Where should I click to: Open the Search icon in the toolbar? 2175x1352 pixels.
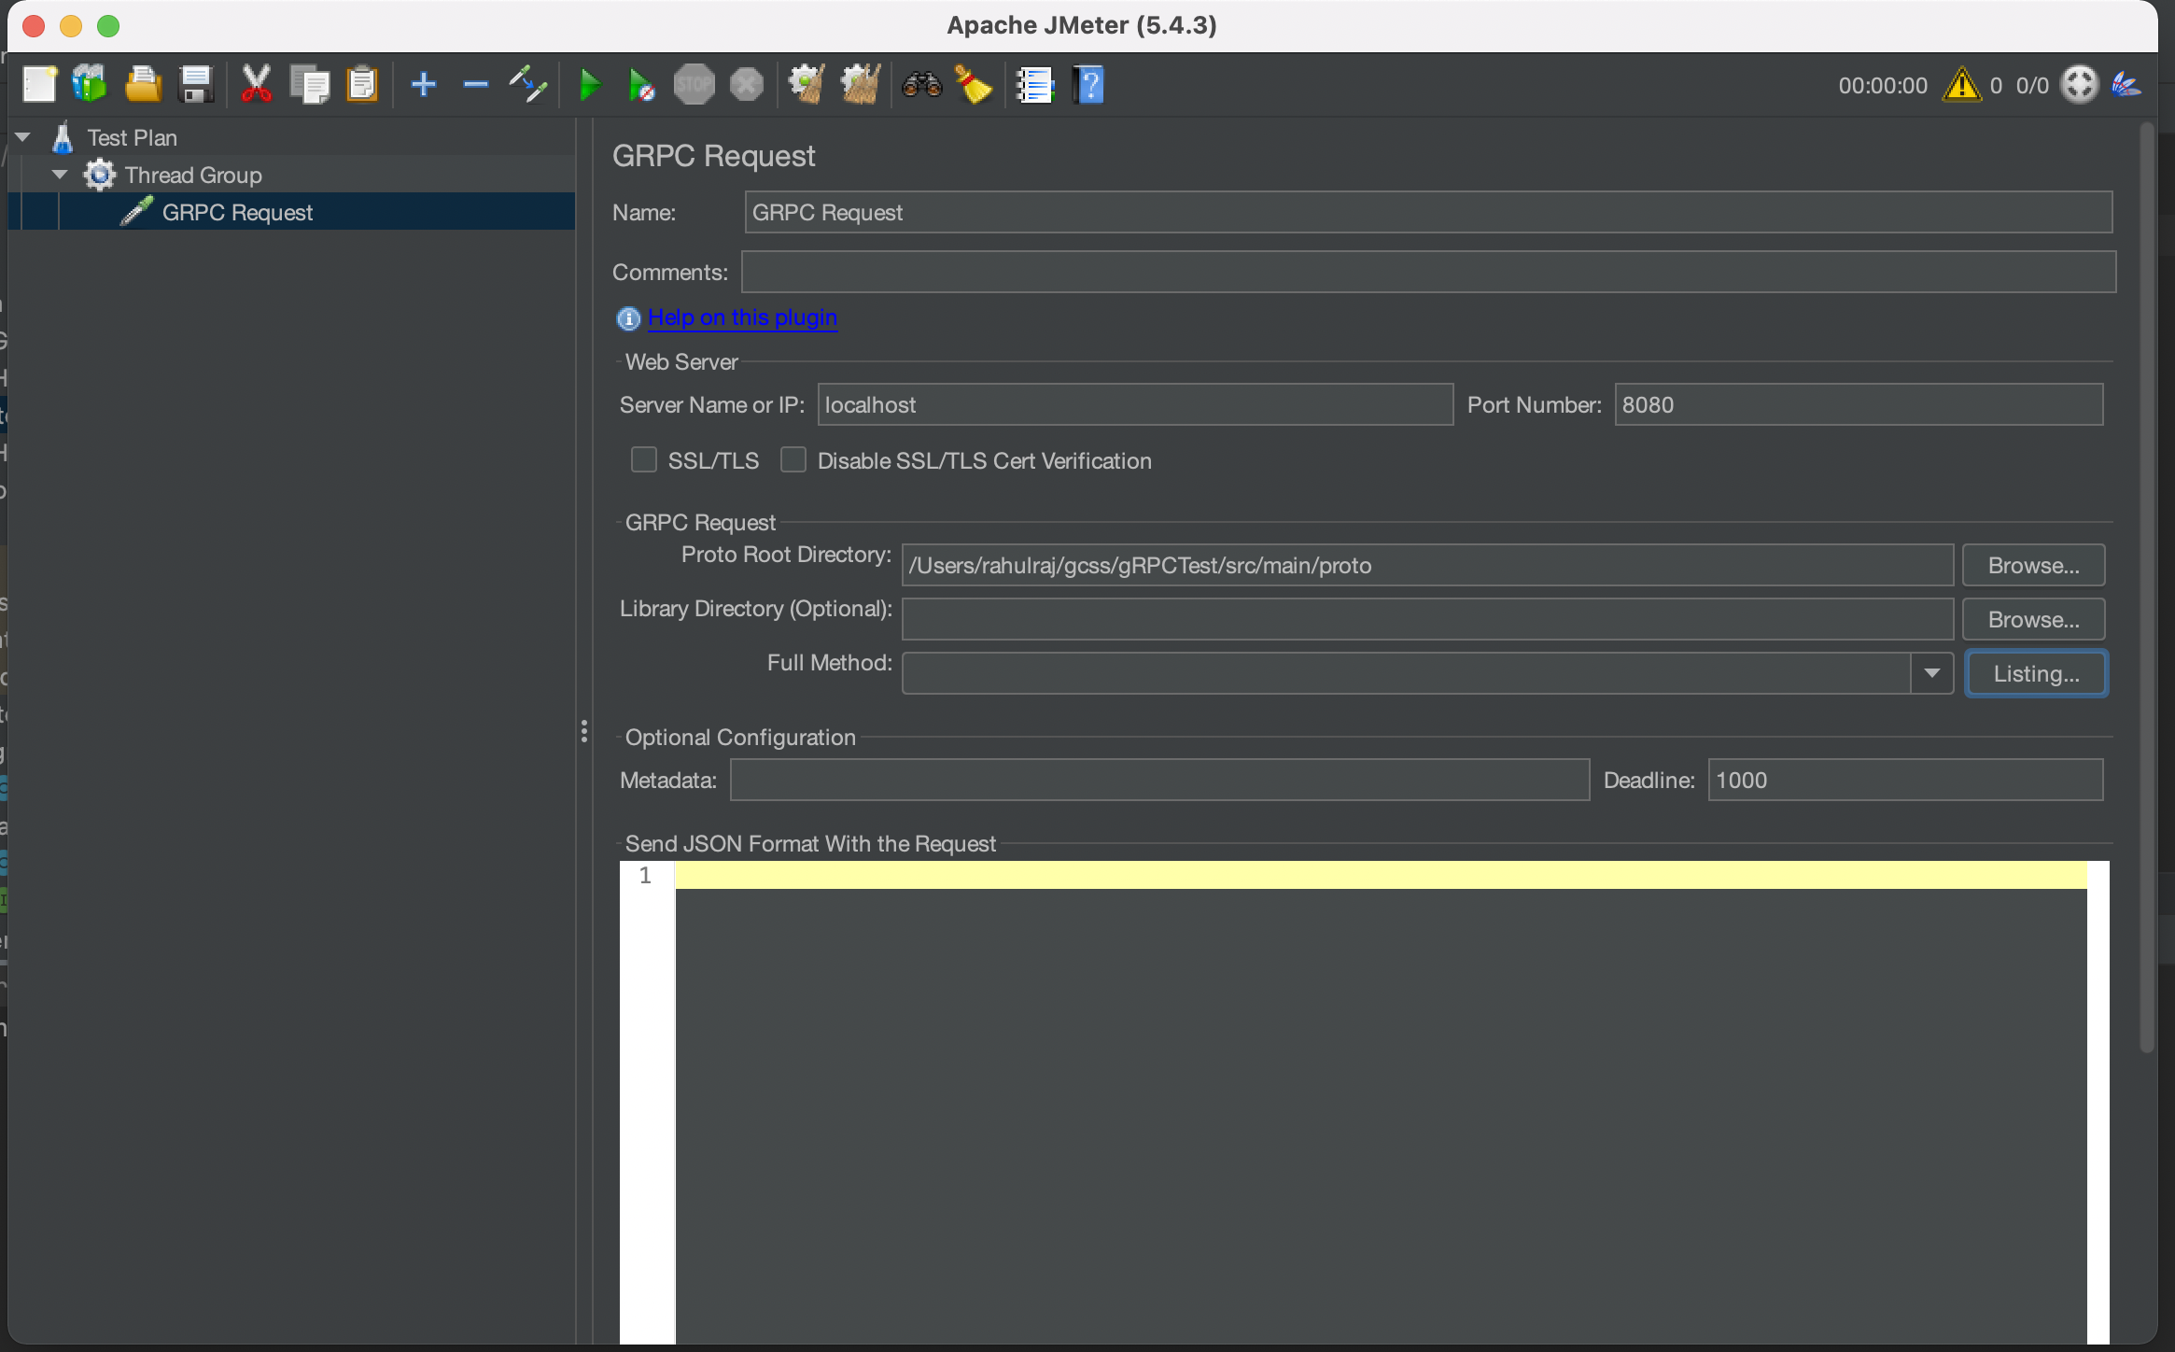click(920, 84)
